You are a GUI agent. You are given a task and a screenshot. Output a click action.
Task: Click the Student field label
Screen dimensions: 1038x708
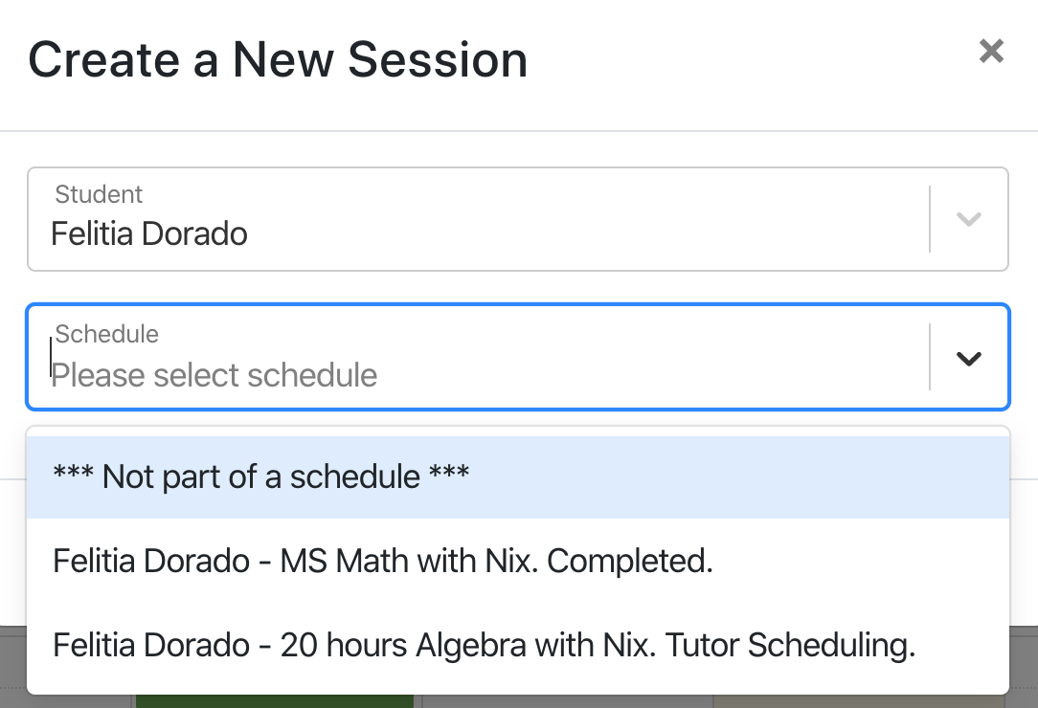tap(99, 194)
